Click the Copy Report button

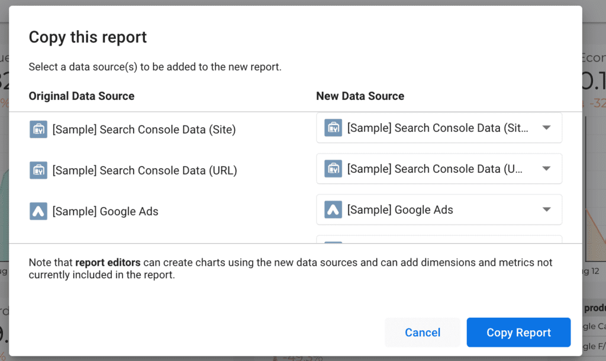pyautogui.click(x=518, y=333)
